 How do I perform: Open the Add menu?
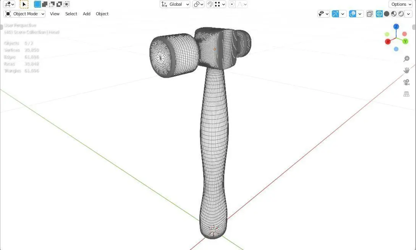[x=86, y=14]
